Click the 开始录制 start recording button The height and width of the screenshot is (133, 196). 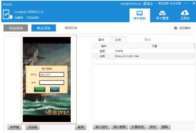pyautogui.click(x=16, y=28)
